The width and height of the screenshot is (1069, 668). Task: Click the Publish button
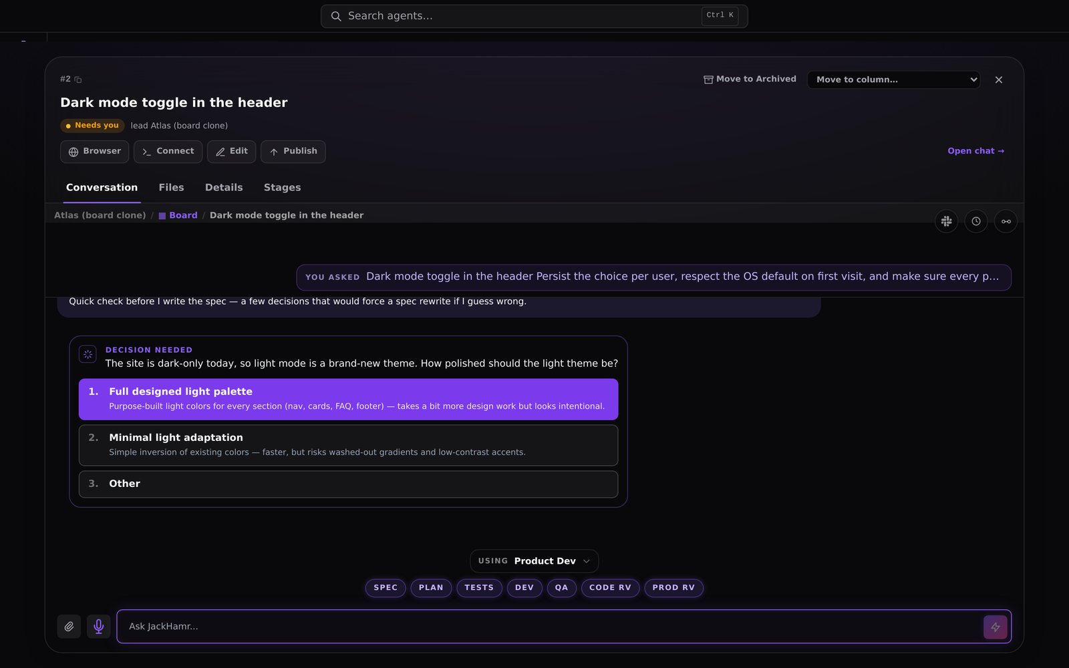[x=293, y=152]
